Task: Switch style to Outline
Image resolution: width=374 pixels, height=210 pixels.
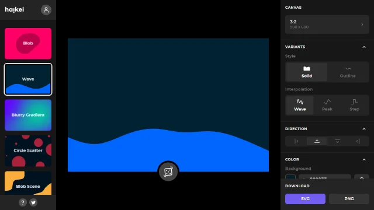Action: [x=348, y=72]
